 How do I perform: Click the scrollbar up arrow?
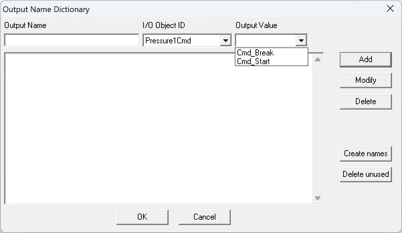(x=317, y=59)
